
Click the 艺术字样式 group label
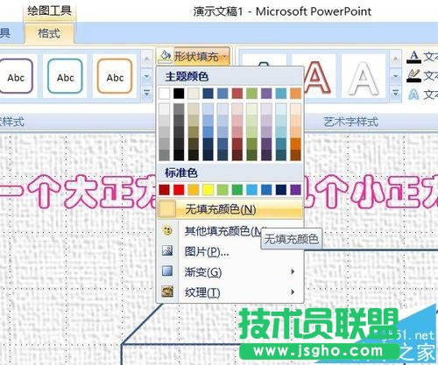tap(350, 122)
